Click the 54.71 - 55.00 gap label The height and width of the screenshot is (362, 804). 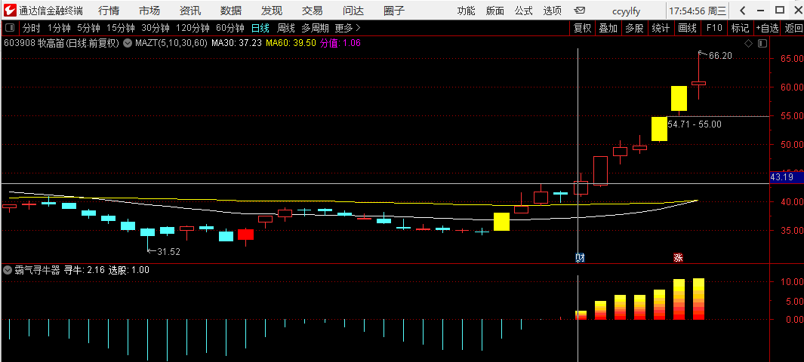695,124
